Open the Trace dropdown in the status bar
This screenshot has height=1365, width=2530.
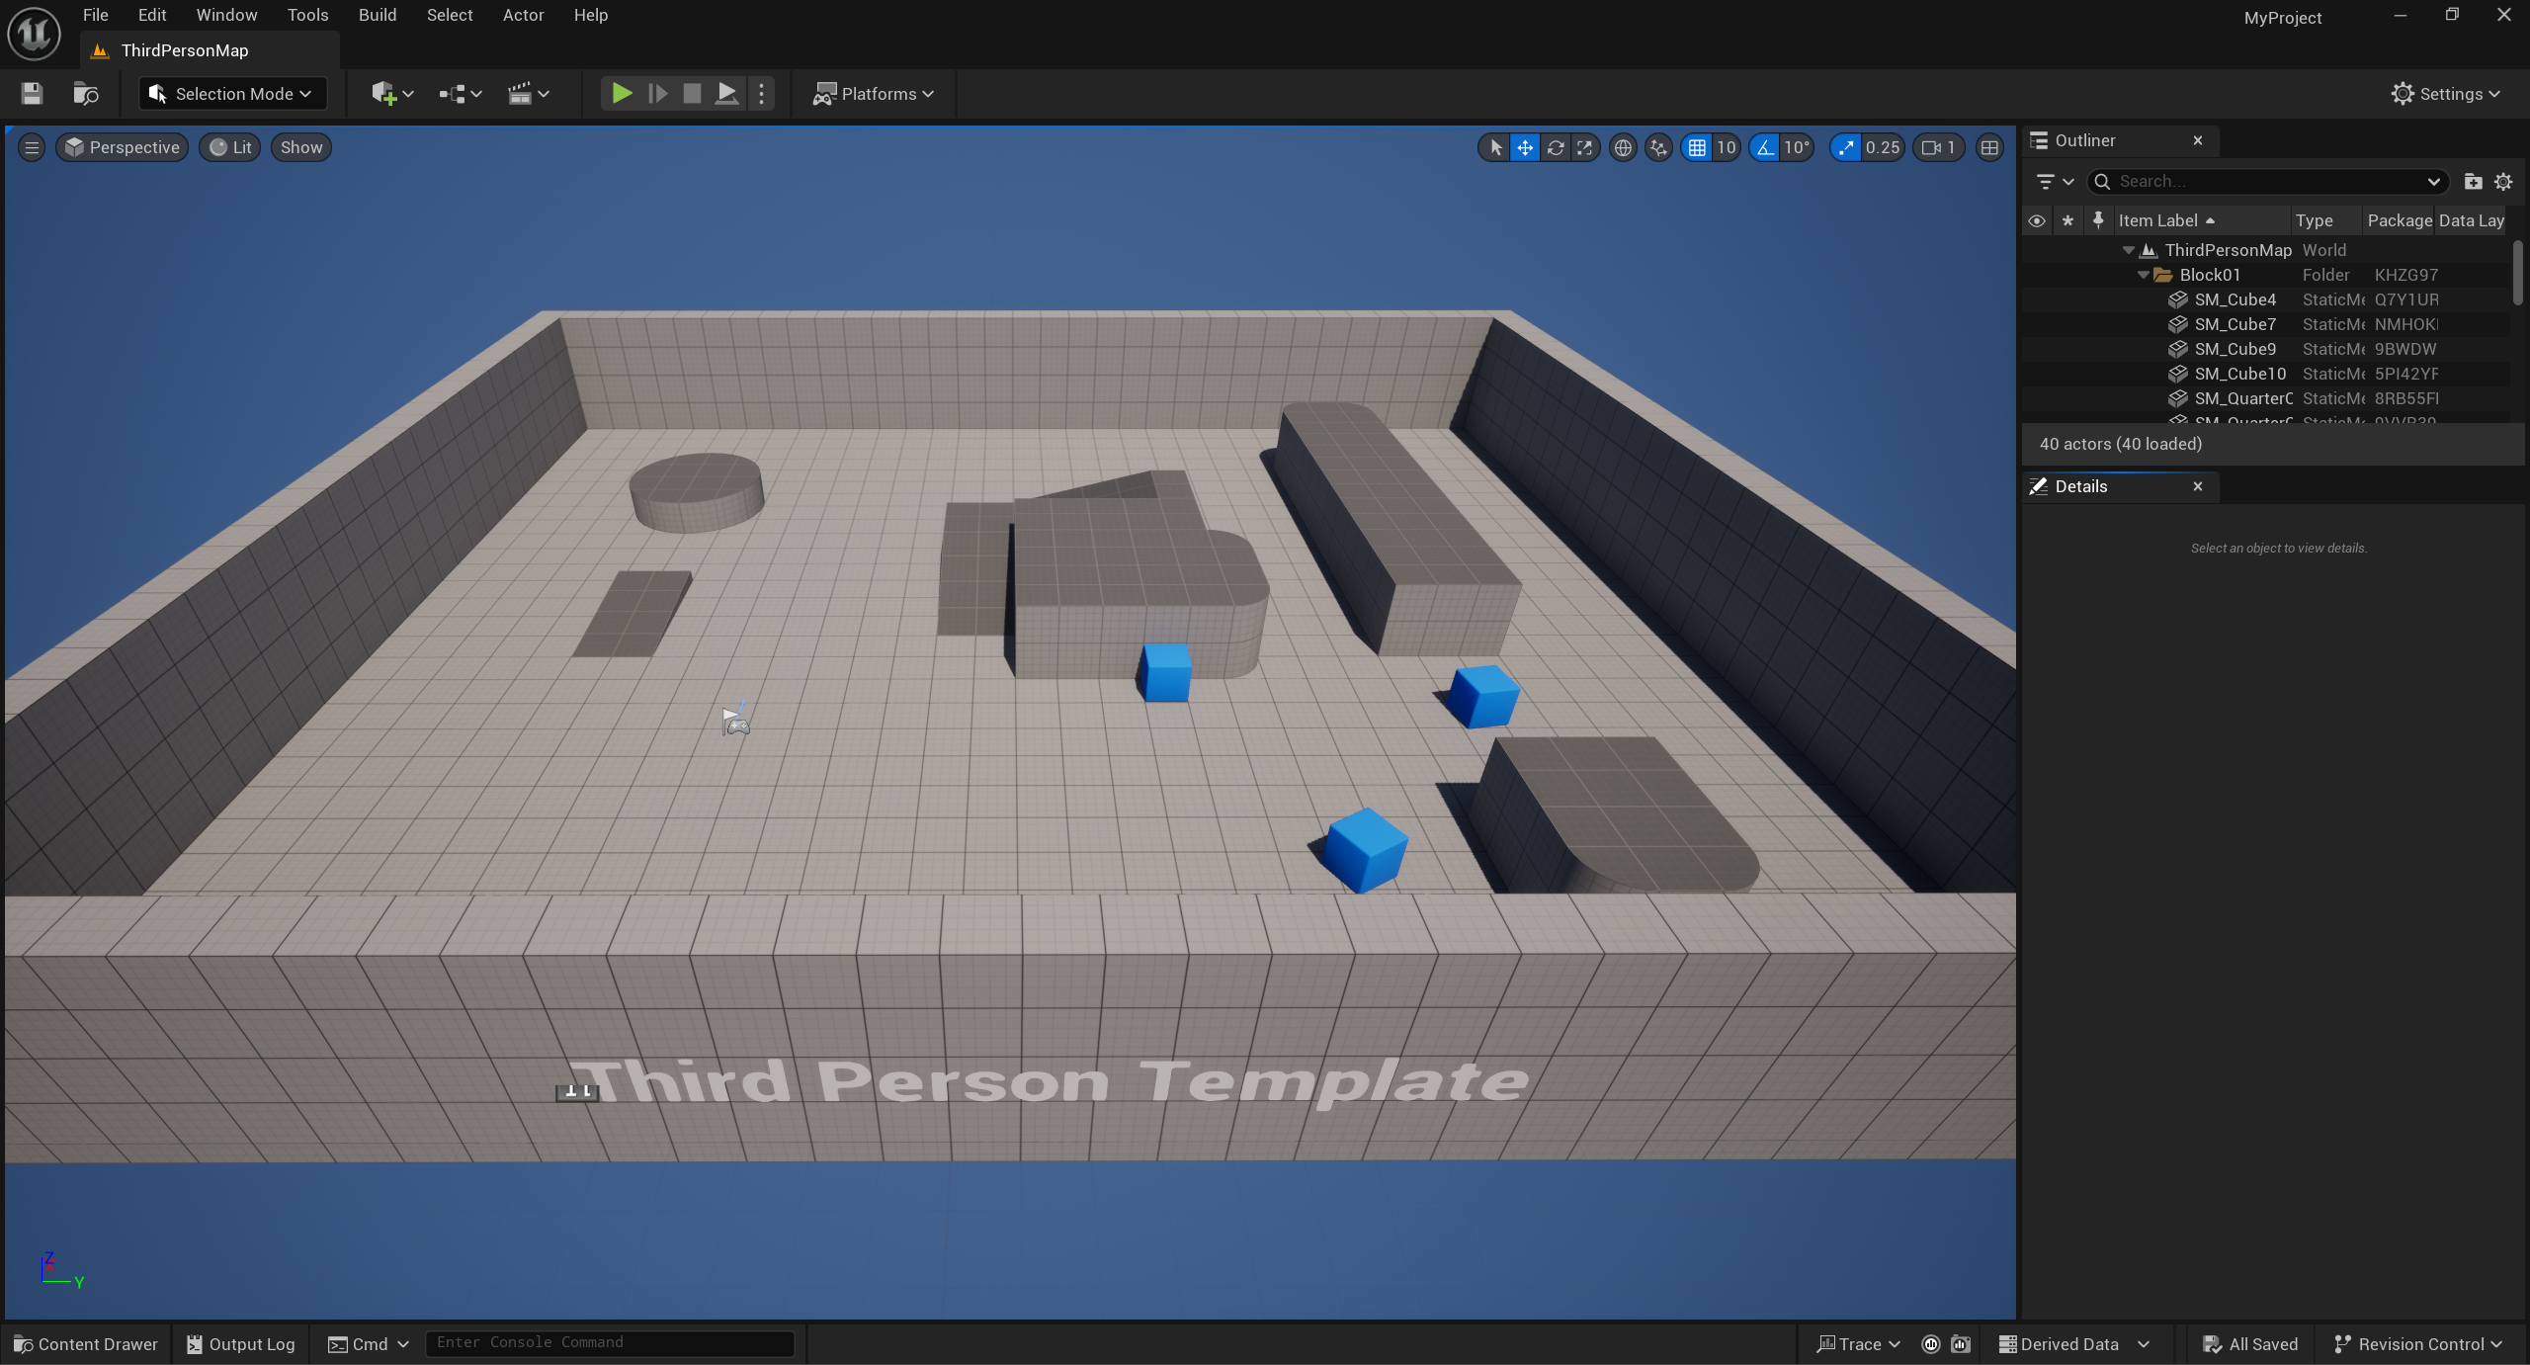(1858, 1344)
